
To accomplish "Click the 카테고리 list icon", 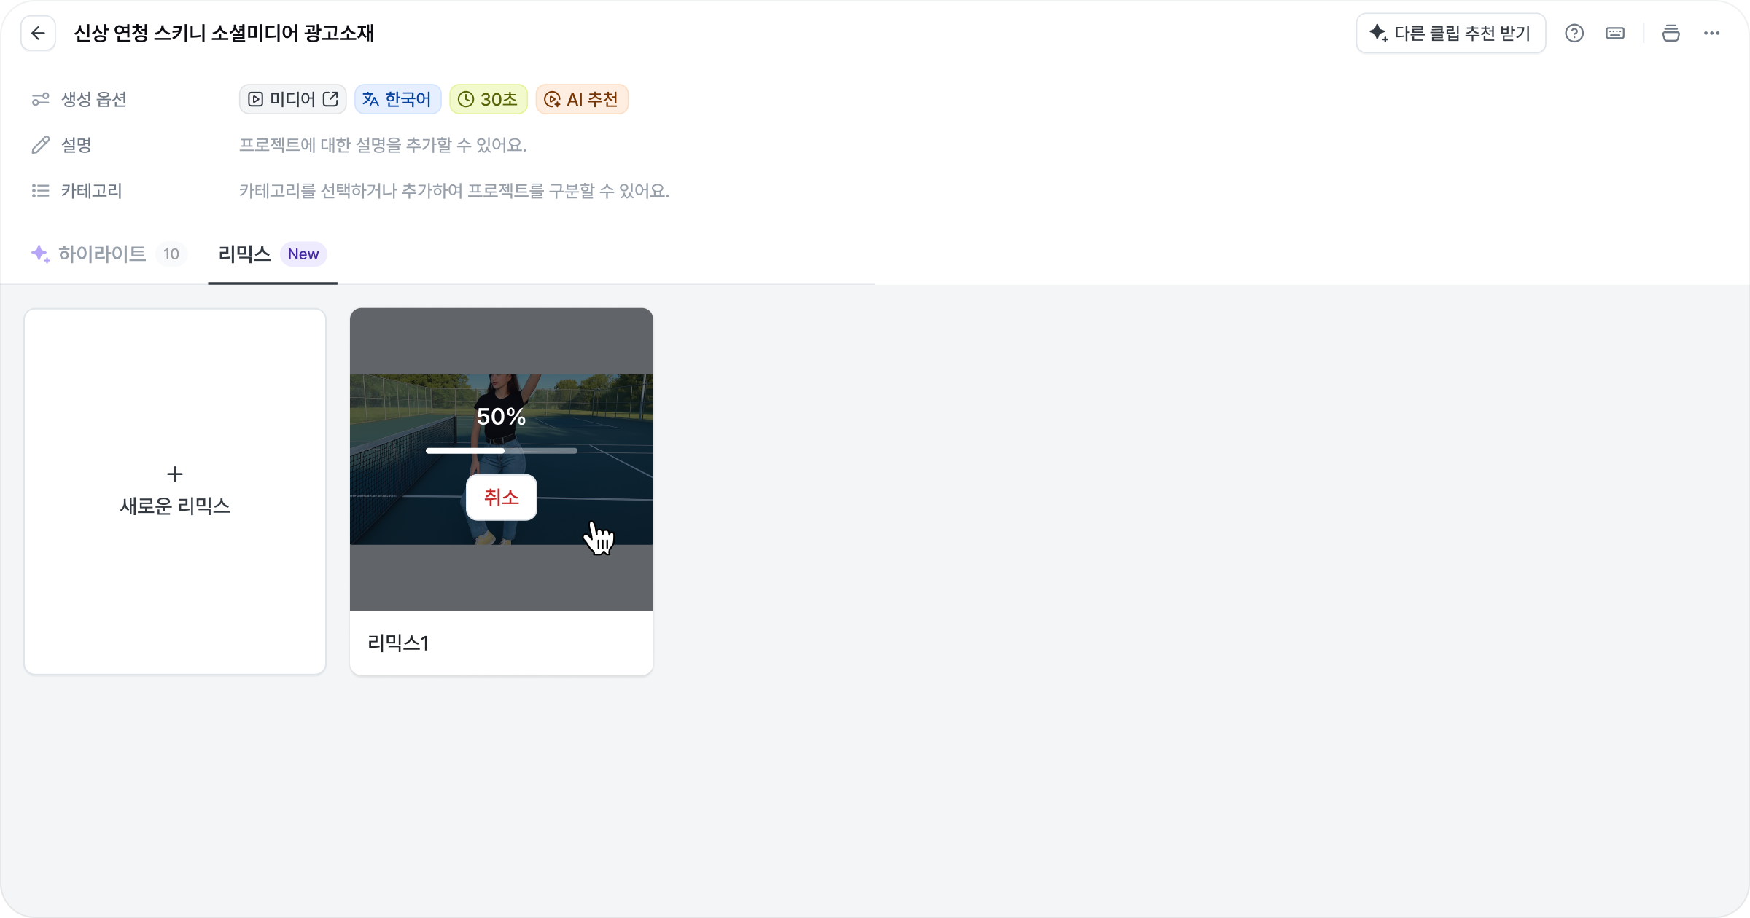I will [40, 191].
